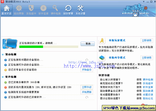Screen dimensions: 156x111
Task: Collapse the 软件检测 section marker
Action: pyautogui.click(x=3, y=77)
